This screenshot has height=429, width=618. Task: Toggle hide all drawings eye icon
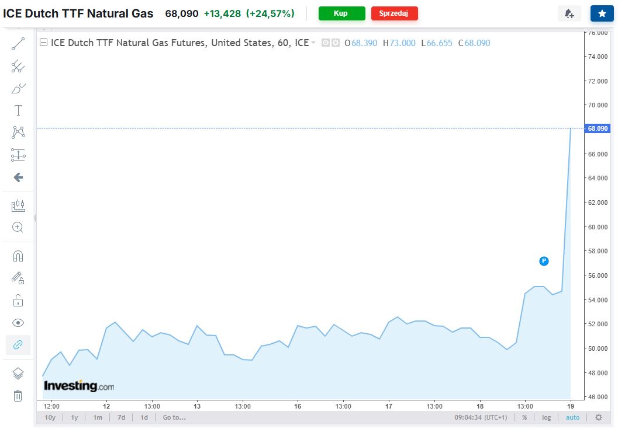point(18,323)
